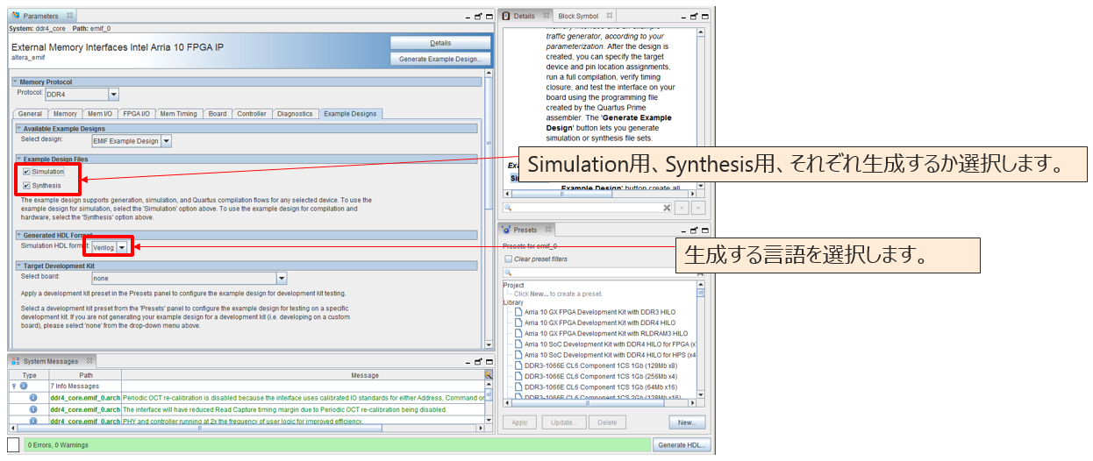The width and height of the screenshot is (1093, 461).
Task: Click file icon of Arria 10 GX DDR3 HILO preset
Action: pos(518,312)
